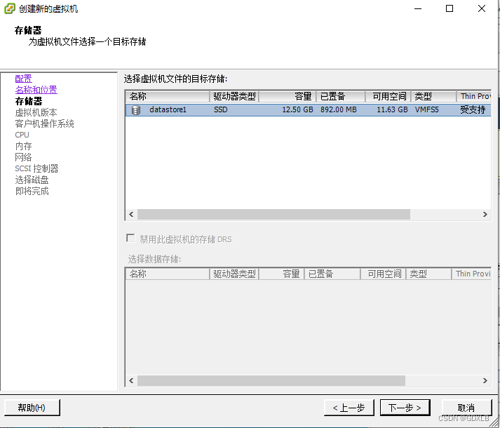
Task: Maximize the 创建新的虚拟机 window
Action: [450, 8]
